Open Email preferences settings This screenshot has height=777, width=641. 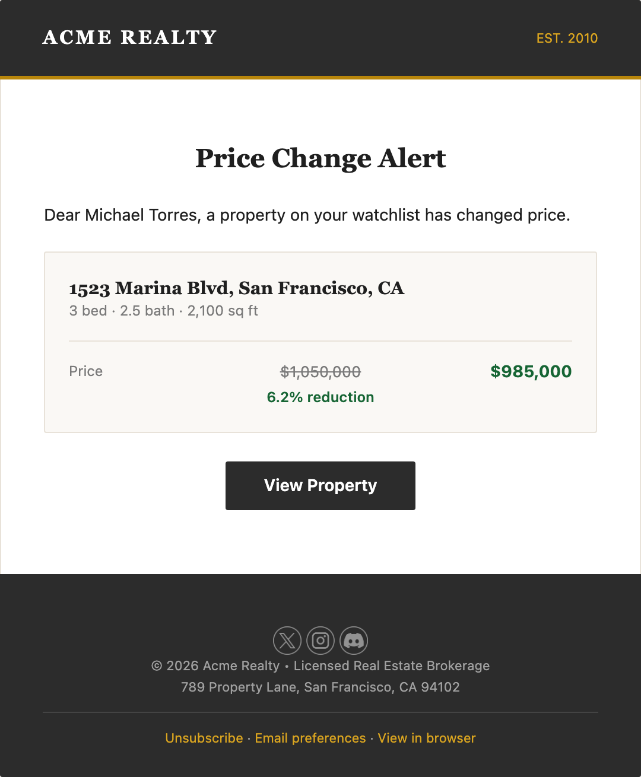(309, 738)
